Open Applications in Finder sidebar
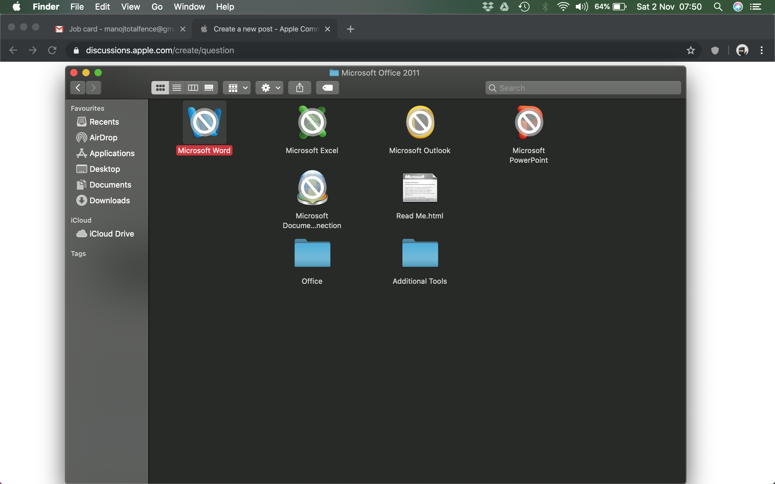 click(x=112, y=153)
